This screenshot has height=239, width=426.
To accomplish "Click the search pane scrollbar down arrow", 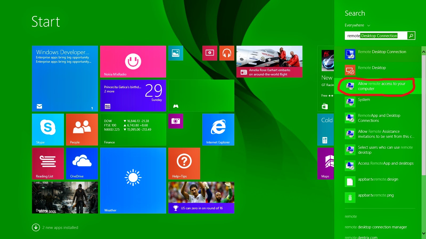I will (x=424, y=233).
